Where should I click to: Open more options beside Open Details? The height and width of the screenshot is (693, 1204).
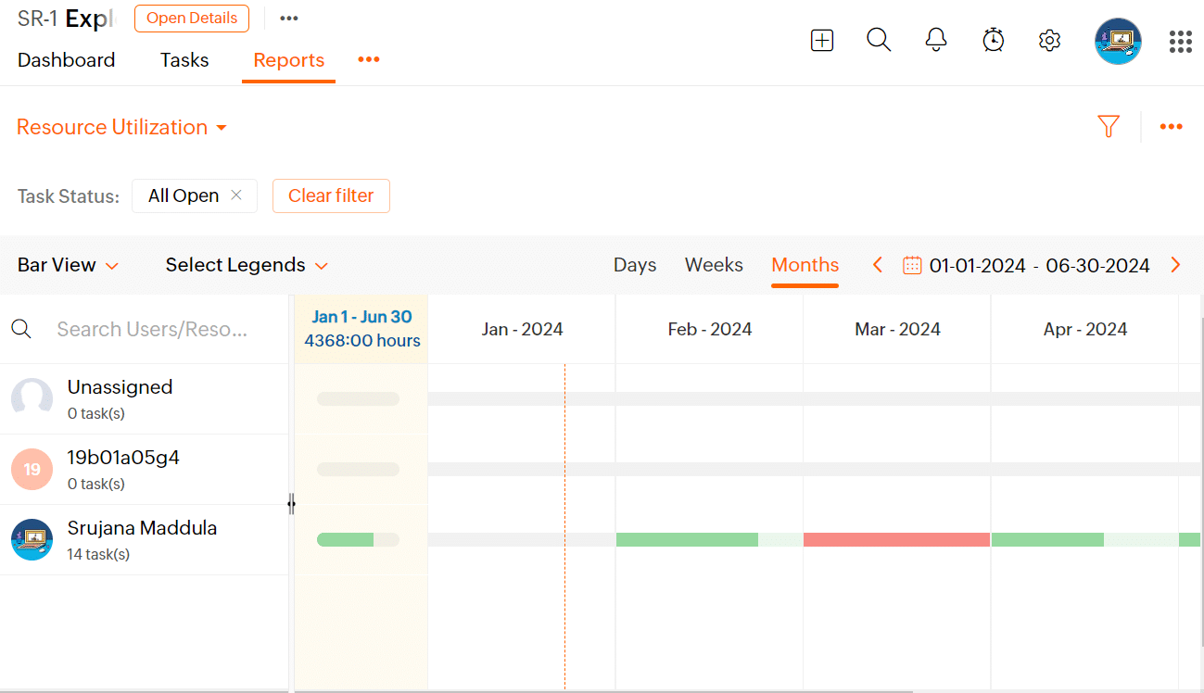(289, 19)
